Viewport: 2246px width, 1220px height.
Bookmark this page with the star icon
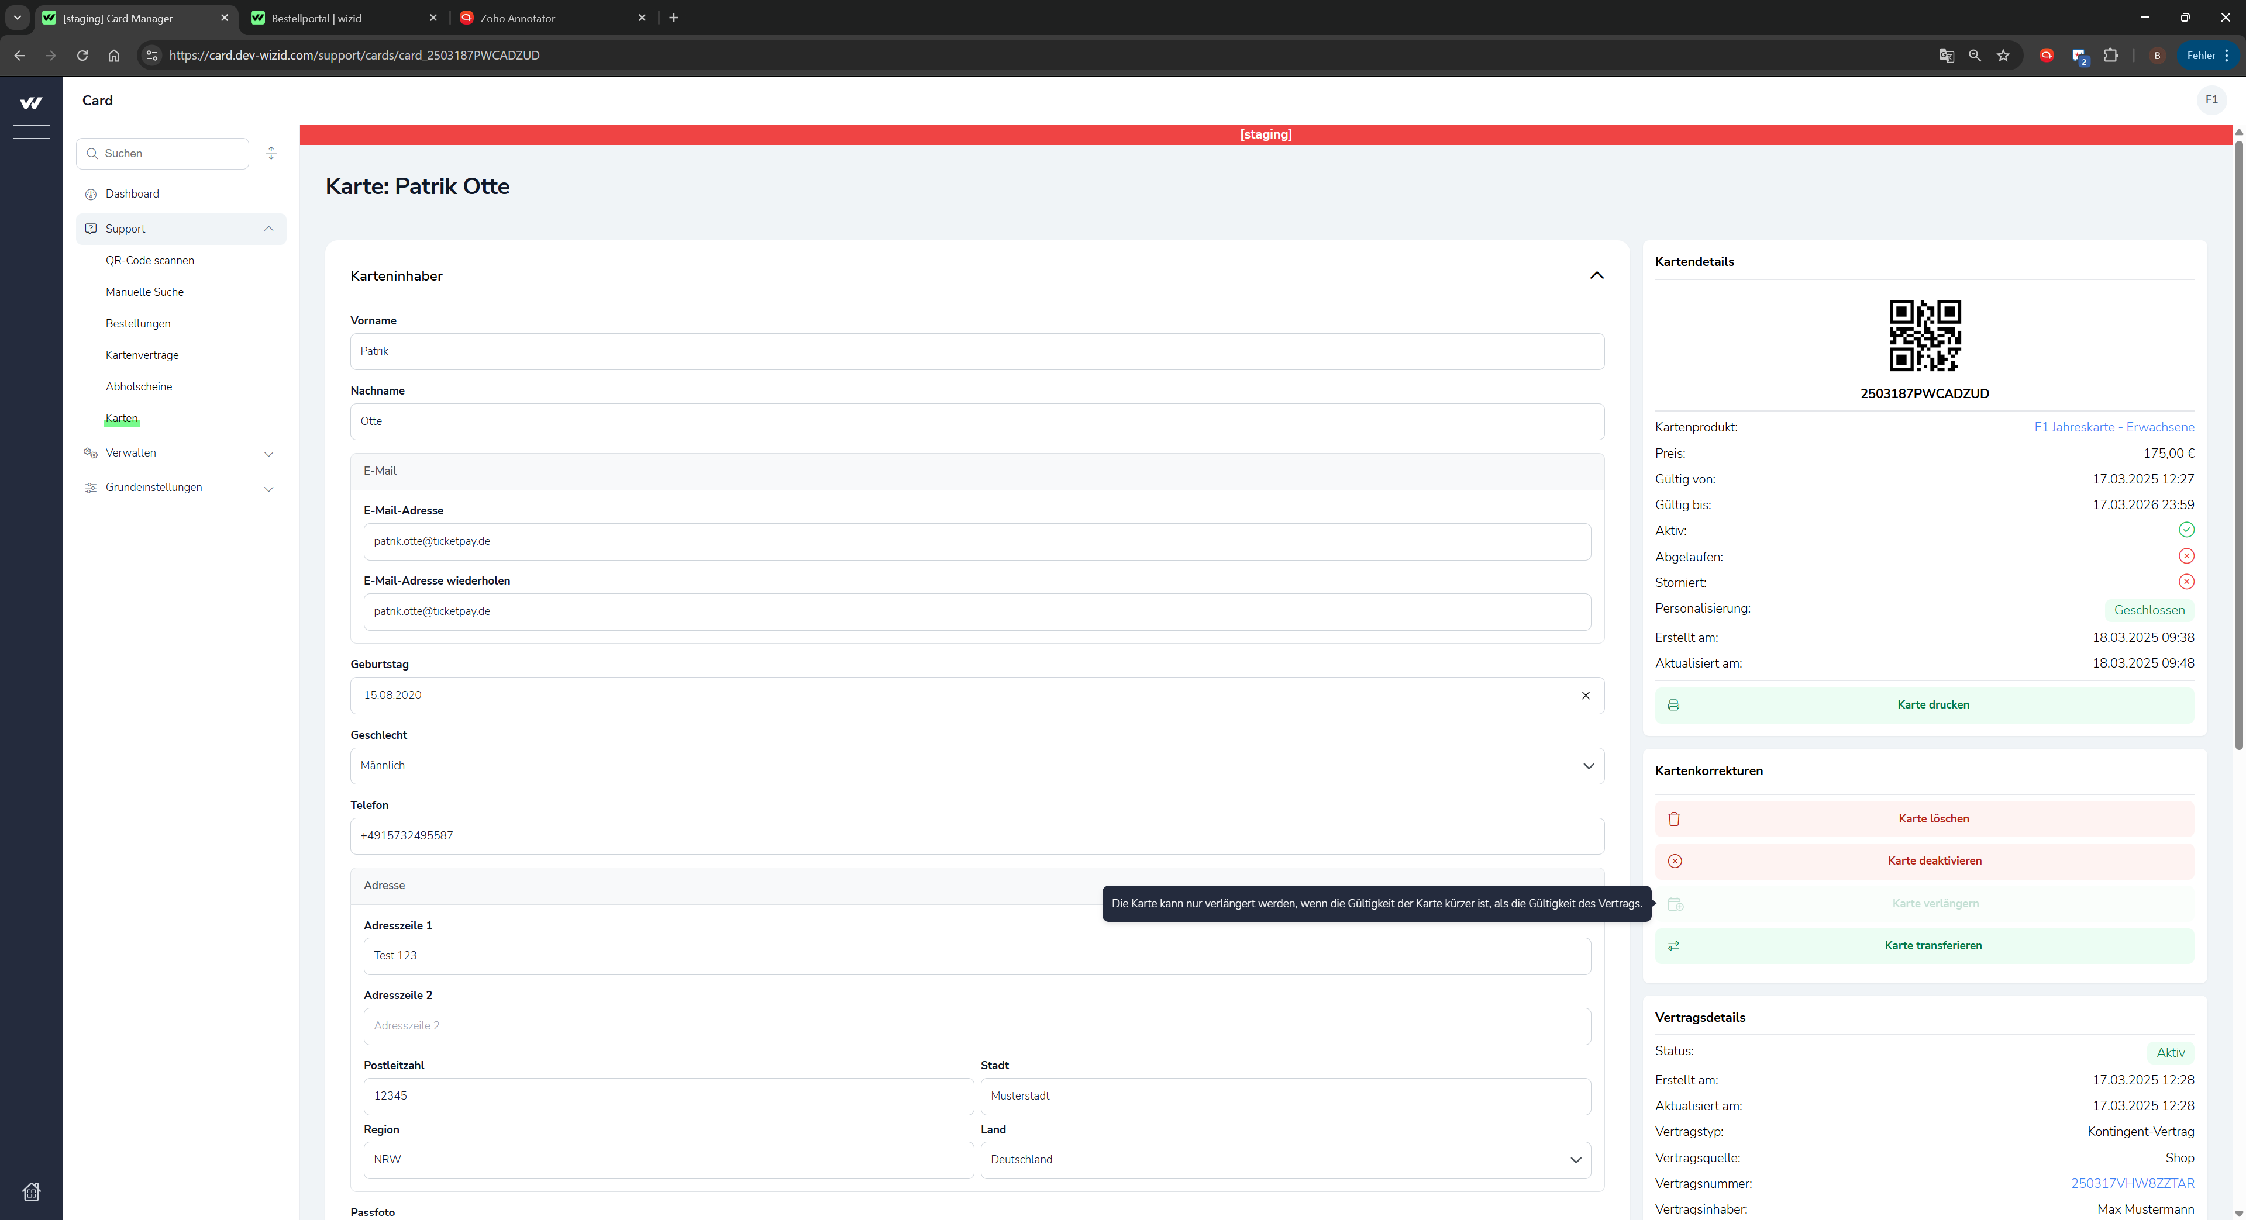(x=2003, y=56)
